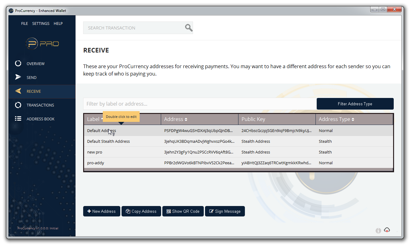This screenshot has height=245, width=410.
Task: Select the pro-addy row label
Action: click(x=95, y=163)
